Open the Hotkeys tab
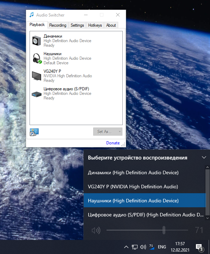 [x=95, y=25]
